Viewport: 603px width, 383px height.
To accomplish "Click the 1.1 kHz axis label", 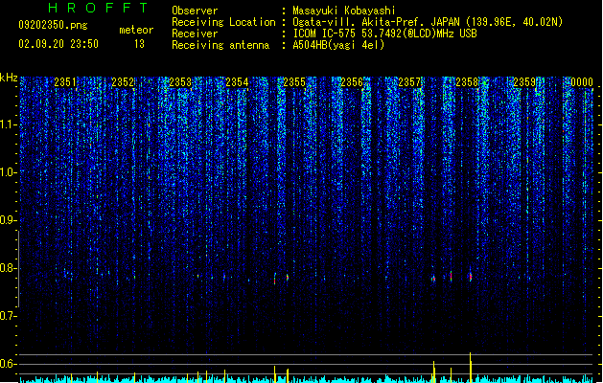I will coord(8,124).
